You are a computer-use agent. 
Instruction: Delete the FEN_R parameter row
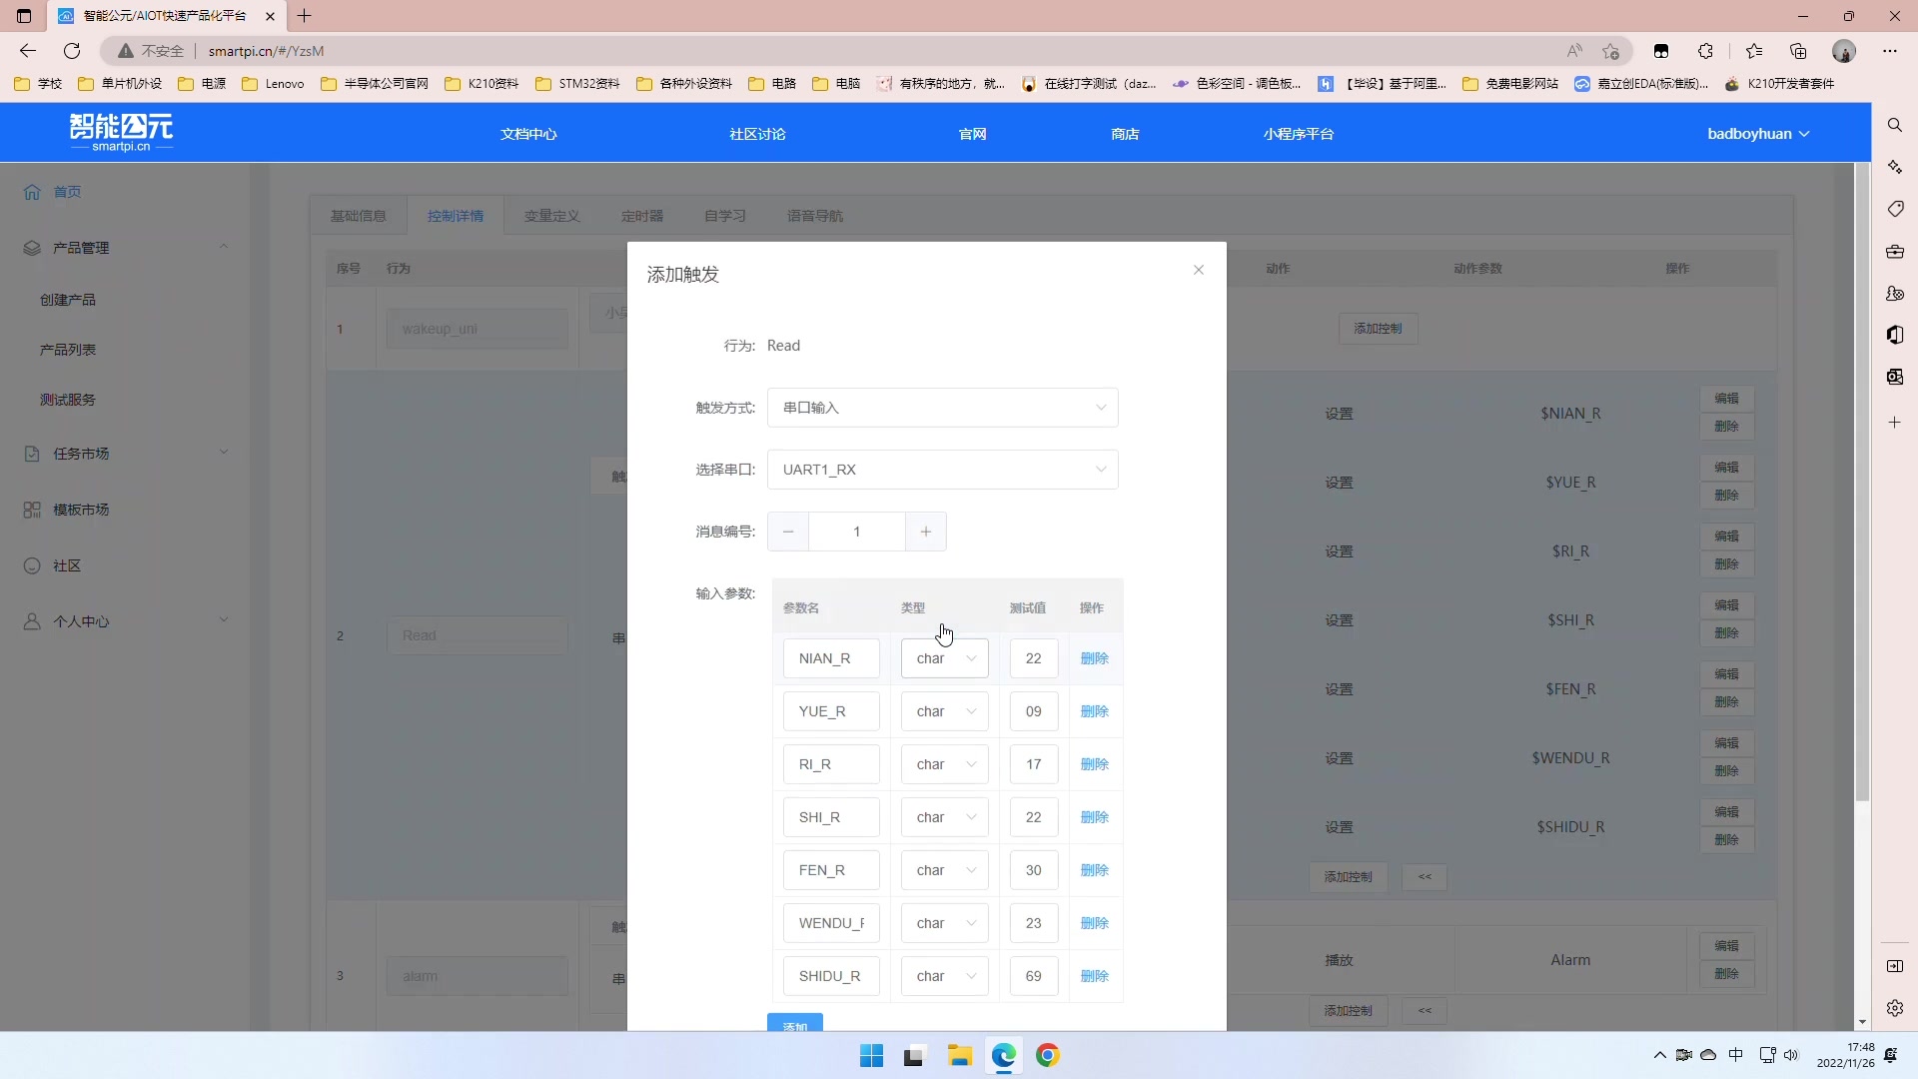click(1095, 870)
